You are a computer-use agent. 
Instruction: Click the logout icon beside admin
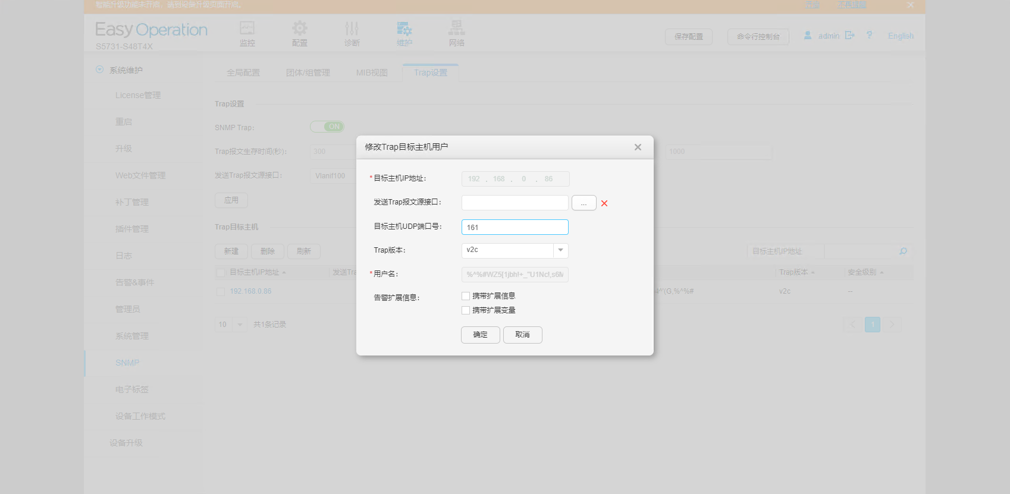[x=849, y=36]
